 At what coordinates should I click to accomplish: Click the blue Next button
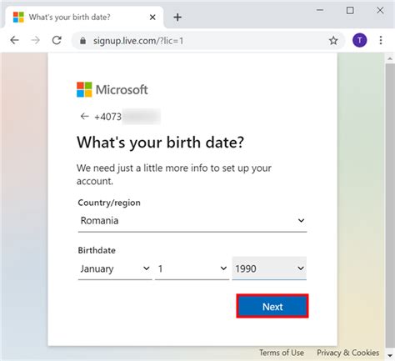click(x=272, y=306)
